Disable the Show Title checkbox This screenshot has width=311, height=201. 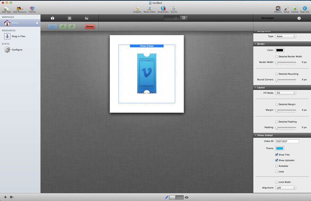click(276, 155)
